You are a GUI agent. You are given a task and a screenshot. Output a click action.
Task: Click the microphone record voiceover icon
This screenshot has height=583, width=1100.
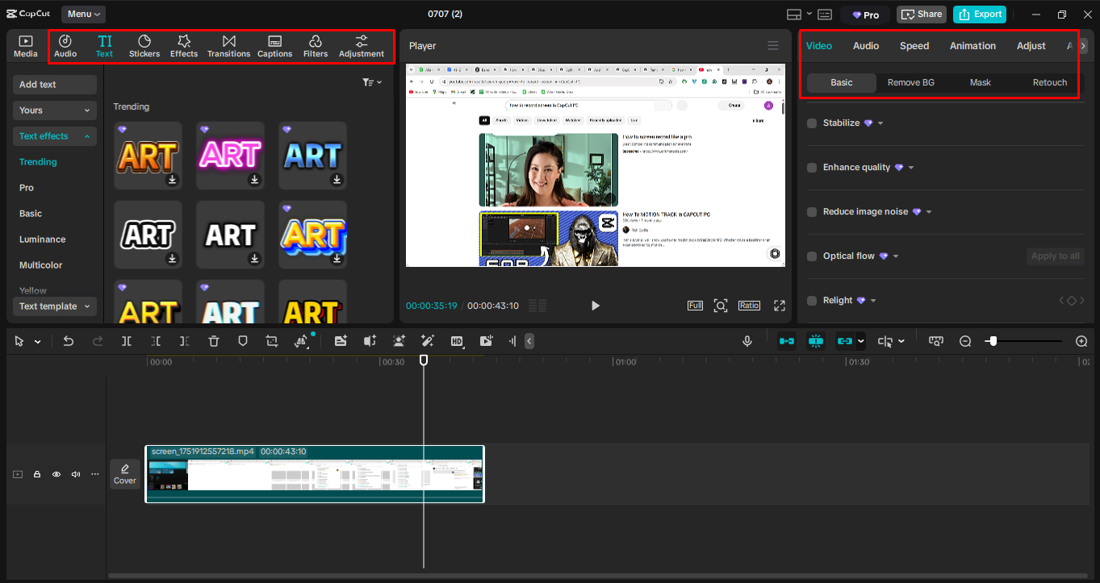tap(748, 341)
